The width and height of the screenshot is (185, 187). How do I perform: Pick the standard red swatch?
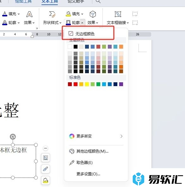point(76,84)
